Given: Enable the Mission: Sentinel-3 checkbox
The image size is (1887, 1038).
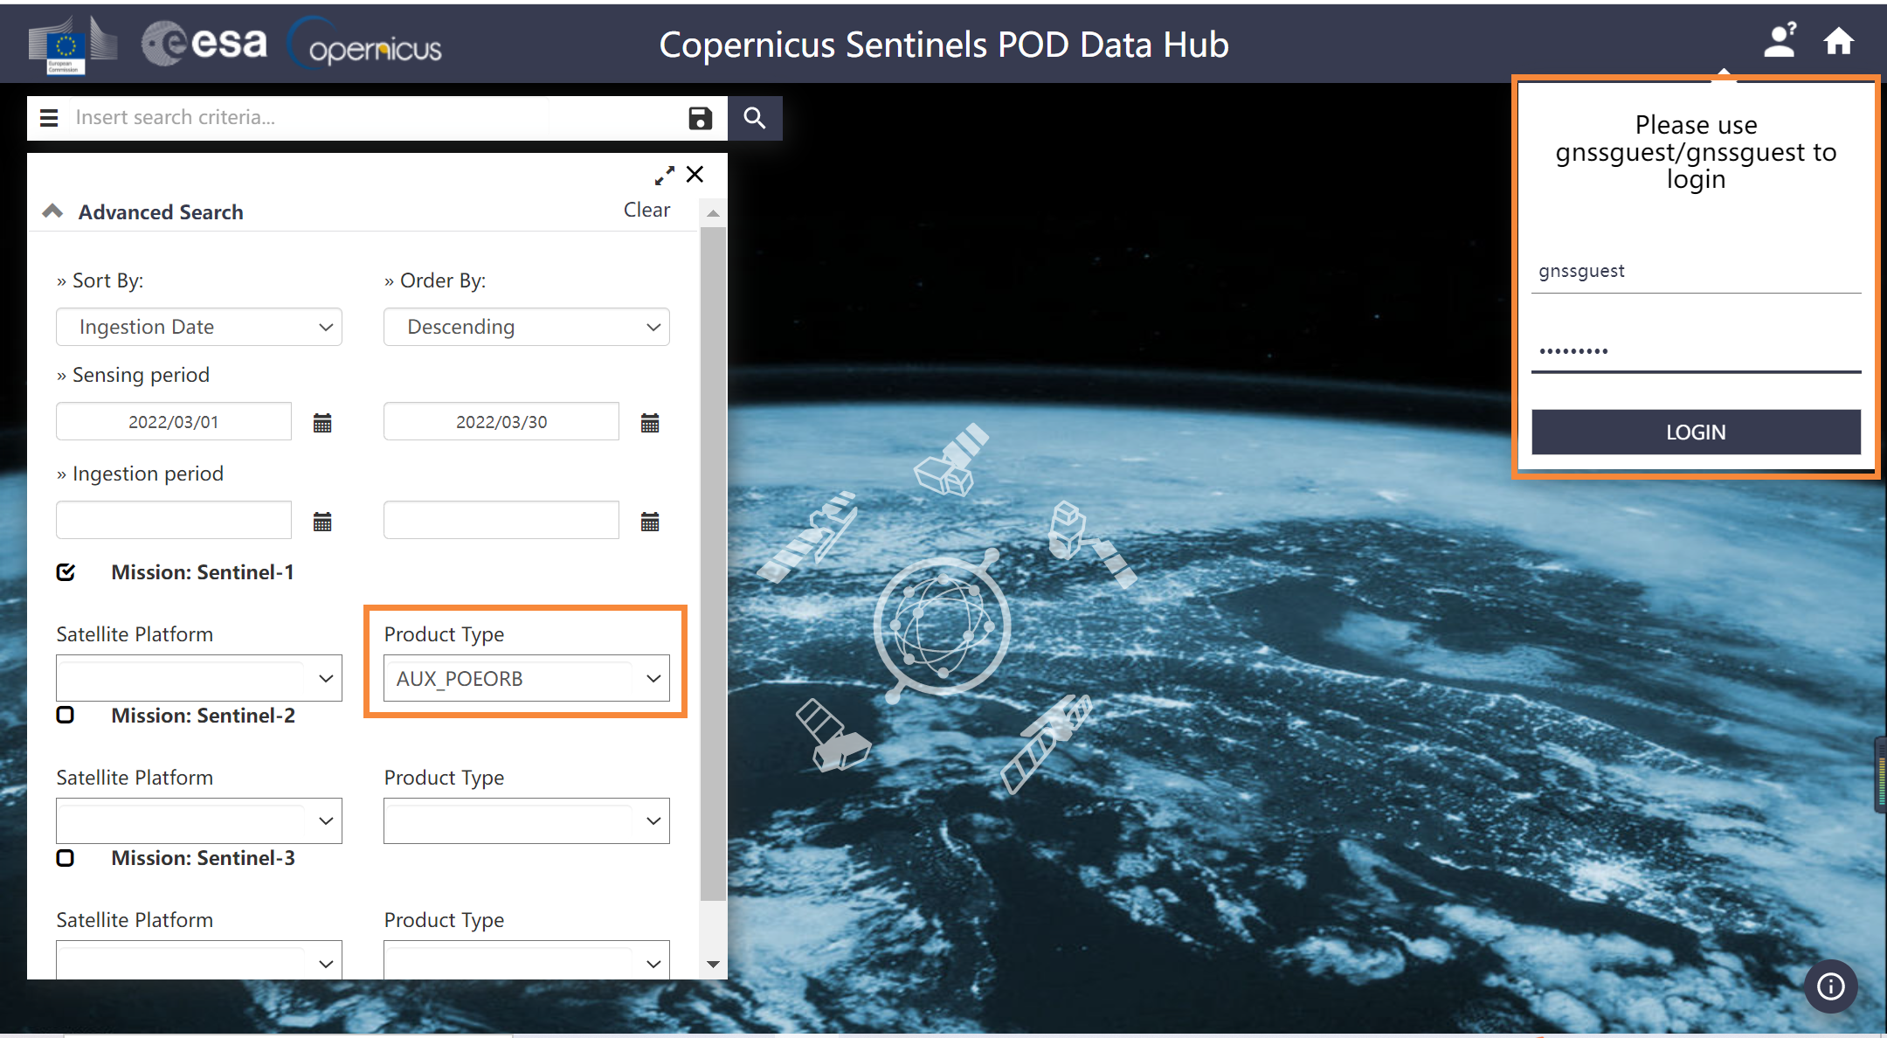Looking at the screenshot, I should coord(66,857).
